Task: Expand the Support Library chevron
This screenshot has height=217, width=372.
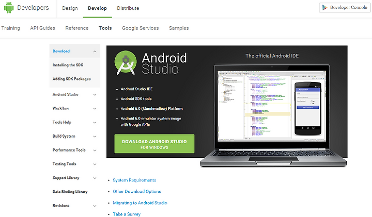Action: click(95, 178)
